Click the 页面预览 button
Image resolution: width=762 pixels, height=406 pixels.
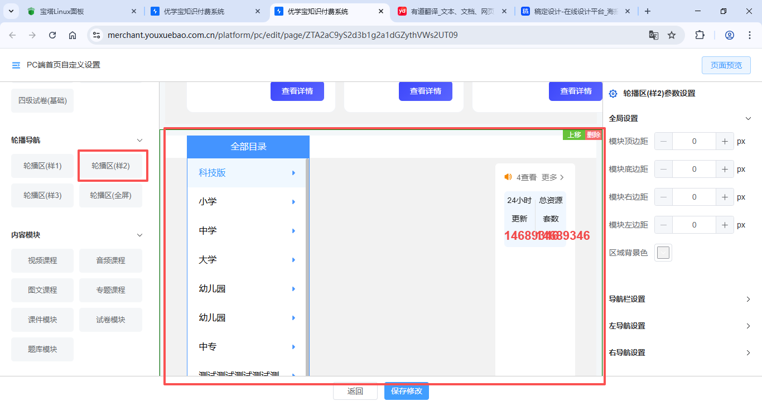(x=726, y=65)
